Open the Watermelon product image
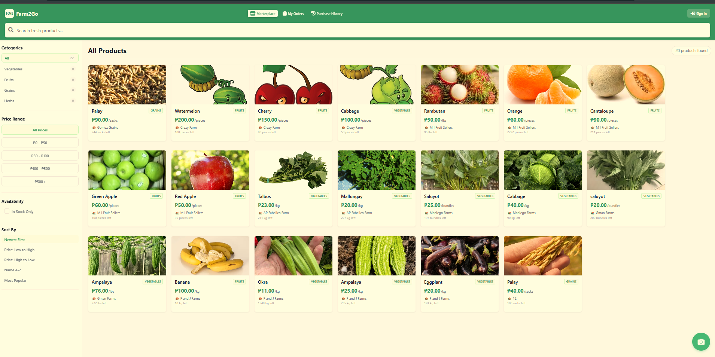The width and height of the screenshot is (715, 357). [x=210, y=85]
